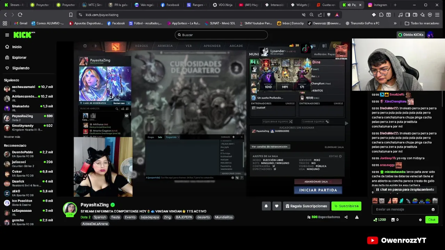Screen dimensions: 445x250
Task: Open the recommended channel Ice Poseidon
Action: 29,202
